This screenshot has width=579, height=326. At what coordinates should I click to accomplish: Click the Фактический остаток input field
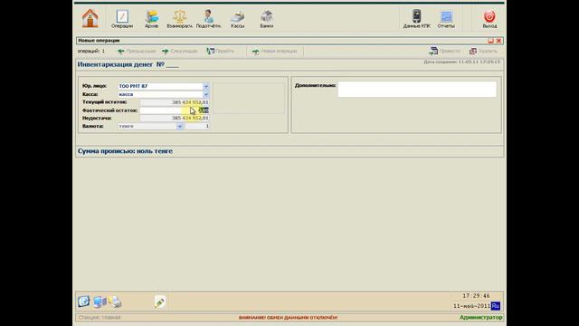[x=175, y=110]
